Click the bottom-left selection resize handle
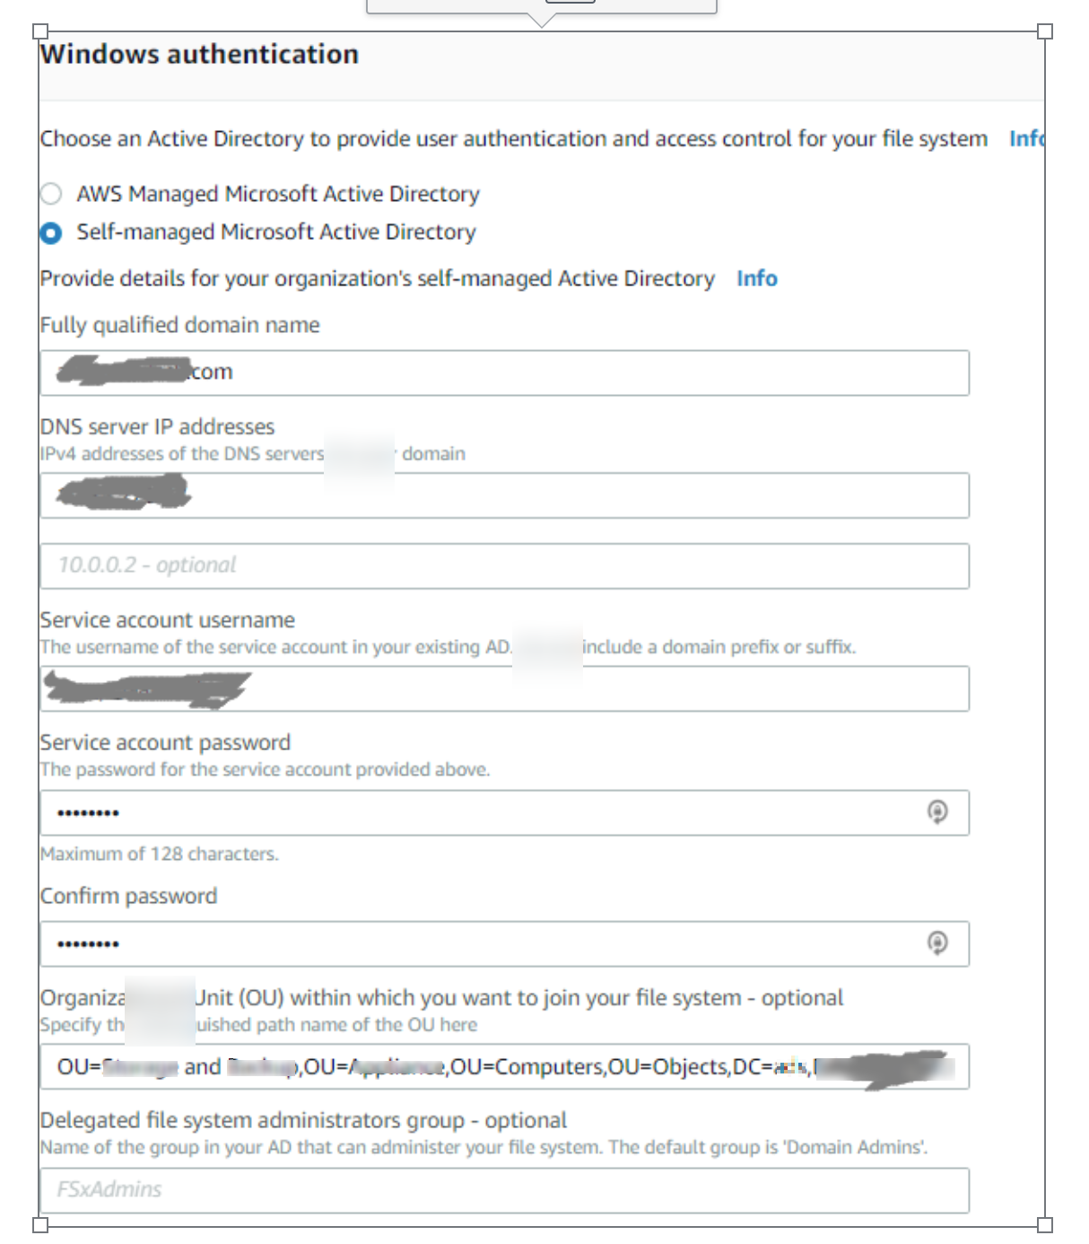The width and height of the screenshot is (1089, 1244). coord(39,1224)
